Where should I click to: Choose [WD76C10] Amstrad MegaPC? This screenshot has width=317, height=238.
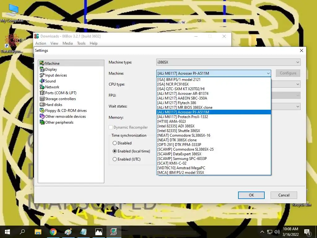(x=214, y=168)
